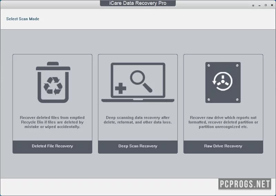276x196 pixels.
Task: Click the recycle bin trash can icon
Action: 53,82
